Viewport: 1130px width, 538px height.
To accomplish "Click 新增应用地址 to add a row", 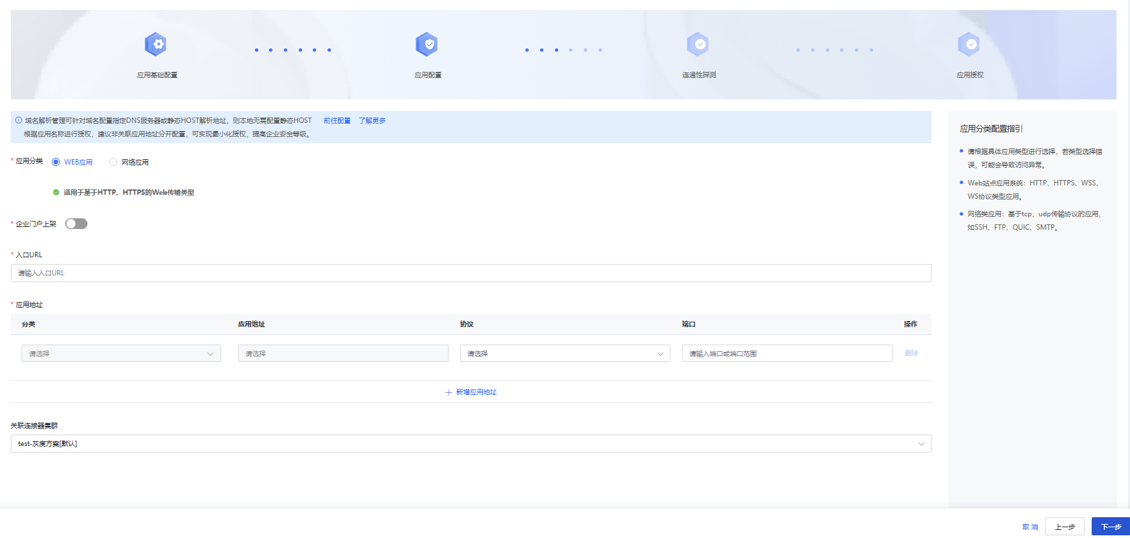I will click(471, 392).
